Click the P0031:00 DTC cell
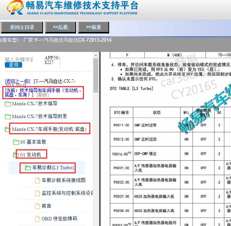Image resolution: width=231 pixels, height=226 pixels. tap(121, 168)
